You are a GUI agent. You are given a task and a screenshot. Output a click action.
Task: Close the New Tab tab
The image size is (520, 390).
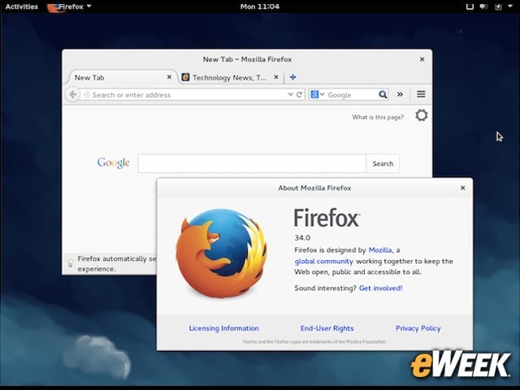(169, 77)
